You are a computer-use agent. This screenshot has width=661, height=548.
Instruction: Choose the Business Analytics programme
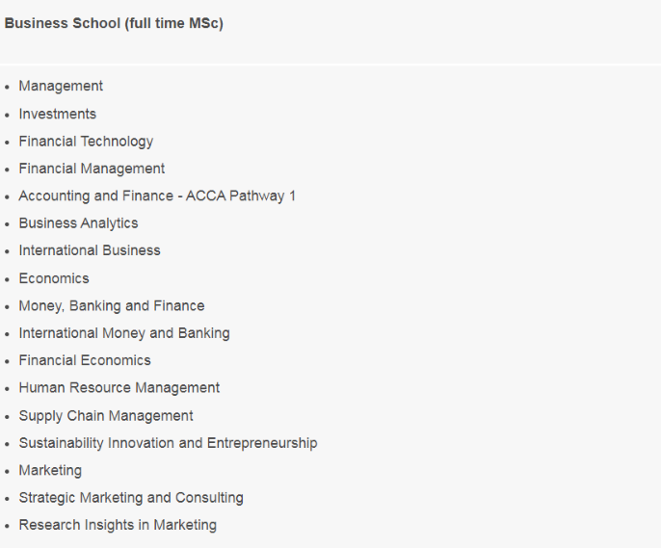[x=78, y=223]
